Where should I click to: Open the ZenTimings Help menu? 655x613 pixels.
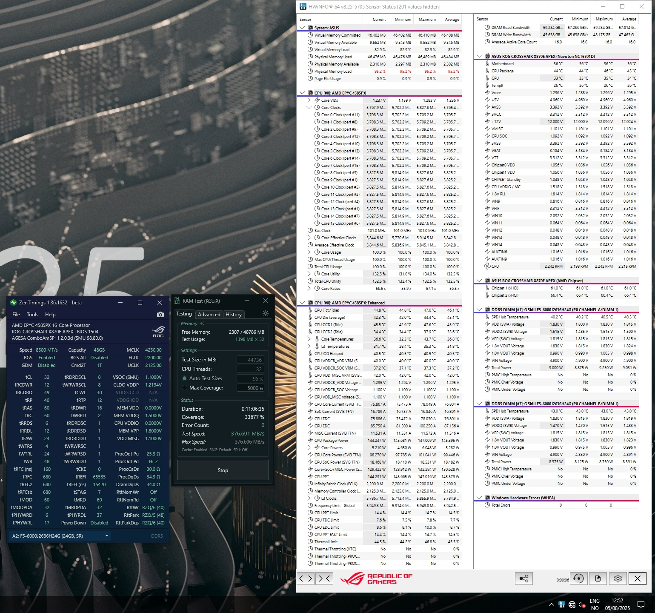[50, 315]
